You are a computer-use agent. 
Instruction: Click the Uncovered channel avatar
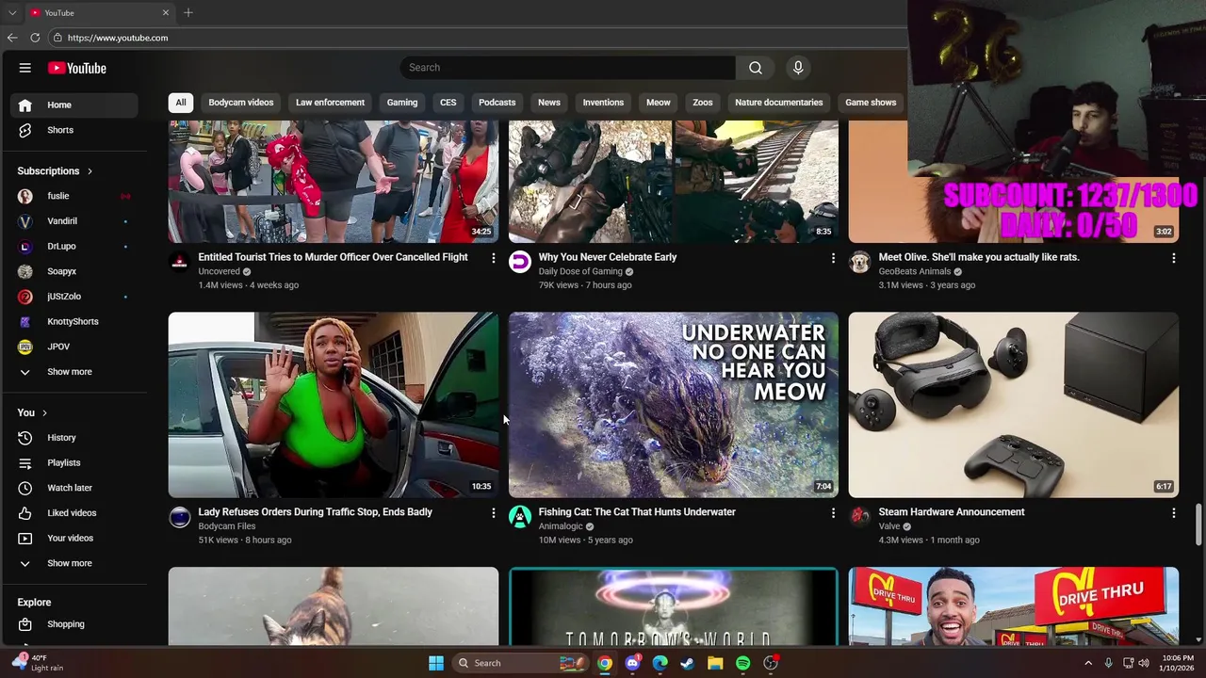click(x=179, y=262)
